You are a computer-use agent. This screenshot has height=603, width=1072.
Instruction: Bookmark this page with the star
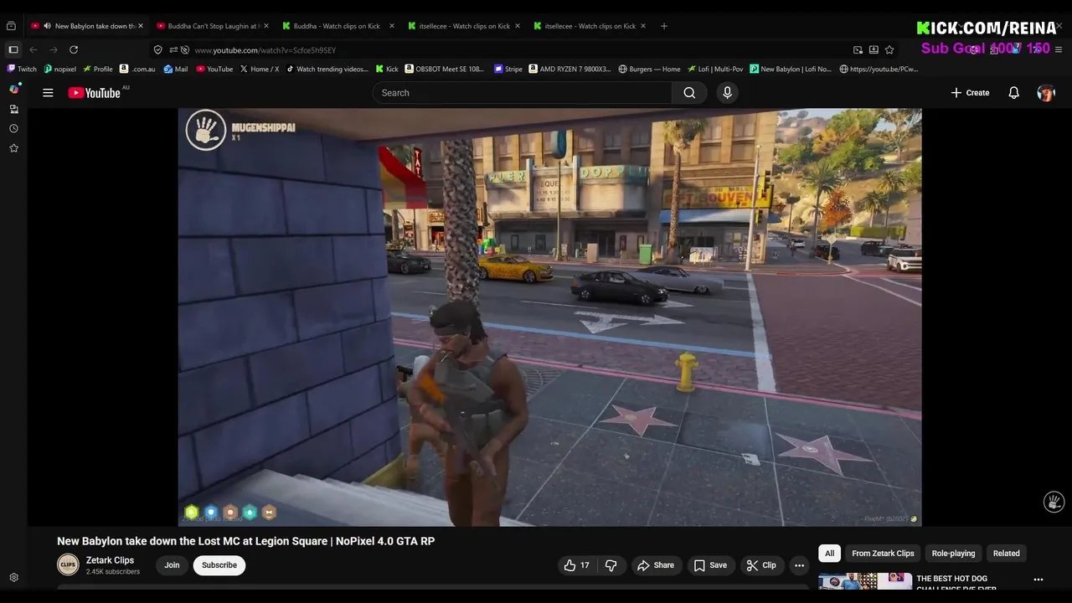coord(889,50)
